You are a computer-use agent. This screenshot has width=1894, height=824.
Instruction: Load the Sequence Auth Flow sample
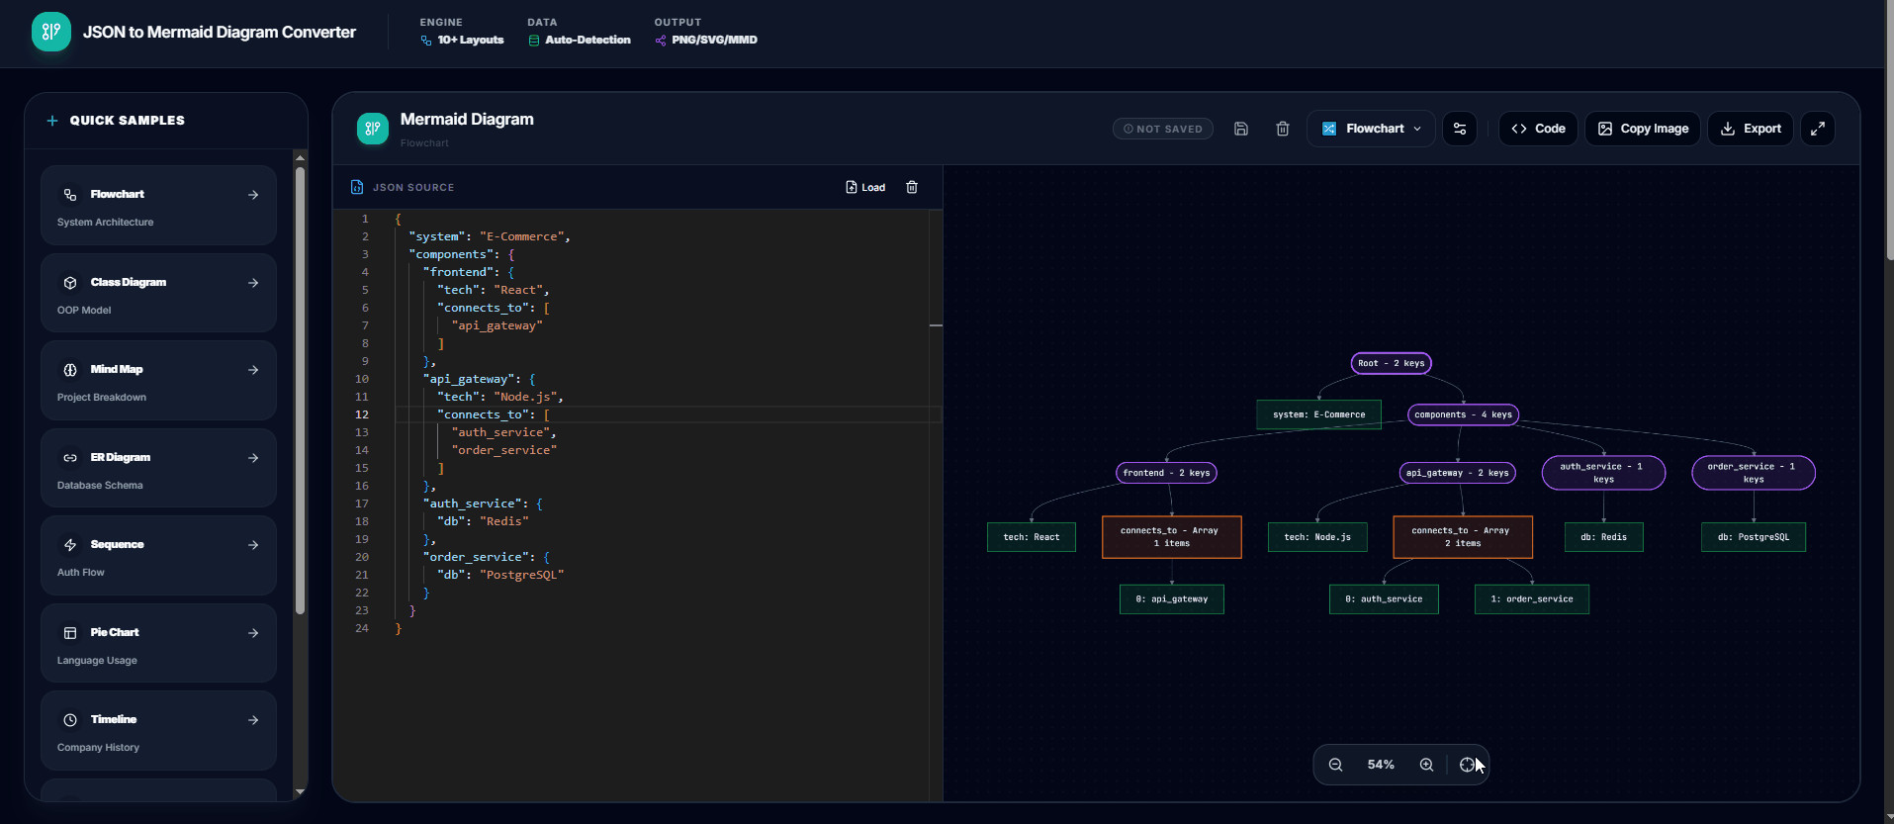(158, 555)
